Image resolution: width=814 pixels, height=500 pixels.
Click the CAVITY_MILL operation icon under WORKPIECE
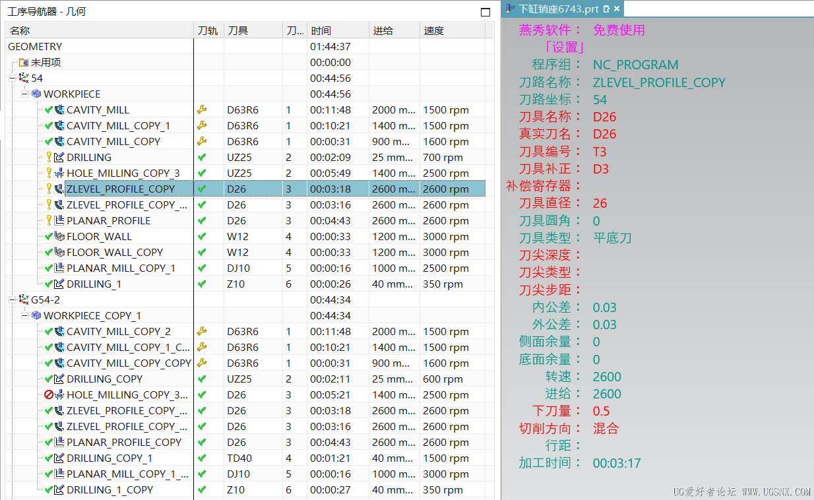pyautogui.click(x=60, y=110)
